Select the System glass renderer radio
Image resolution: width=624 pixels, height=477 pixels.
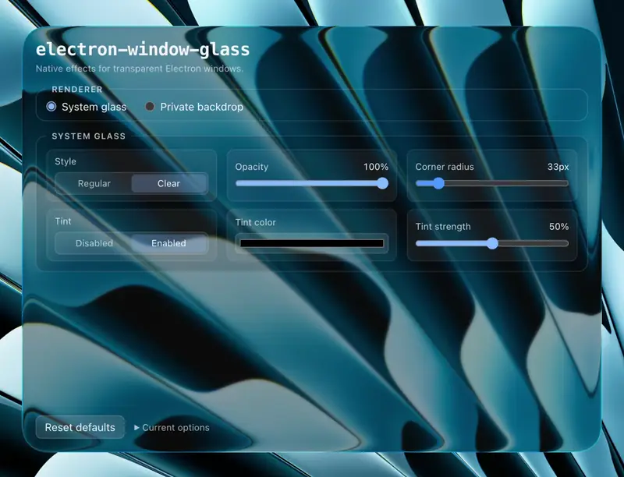click(x=51, y=107)
